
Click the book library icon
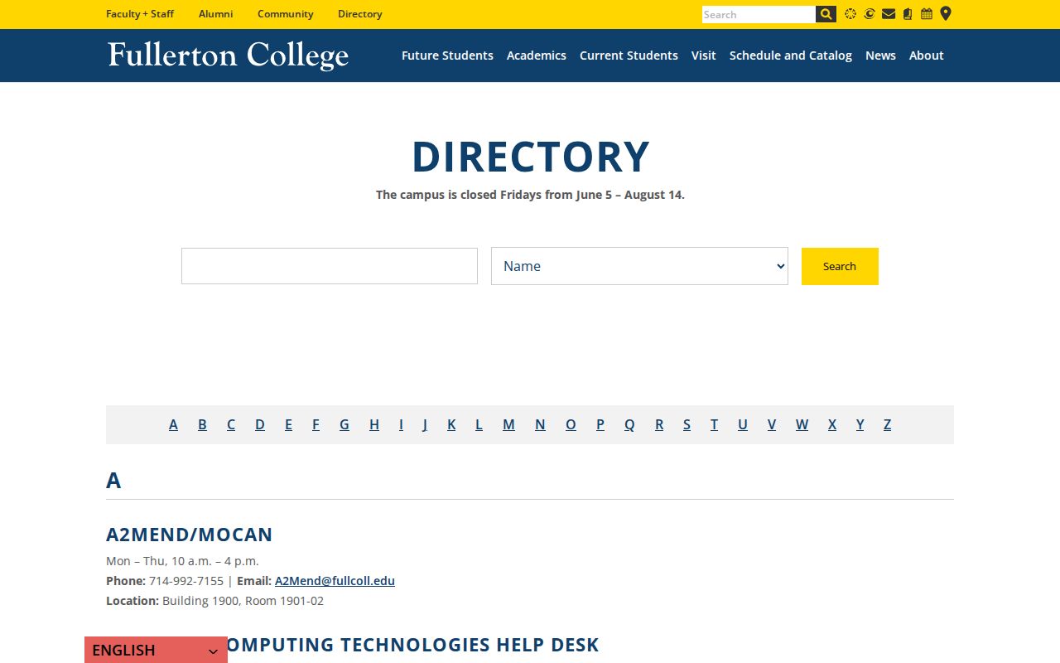pyautogui.click(x=908, y=14)
